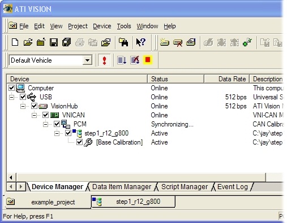Viewport: 287px width, 223px height.
Task: Uncheck the PCM checkbox
Action: [57, 124]
